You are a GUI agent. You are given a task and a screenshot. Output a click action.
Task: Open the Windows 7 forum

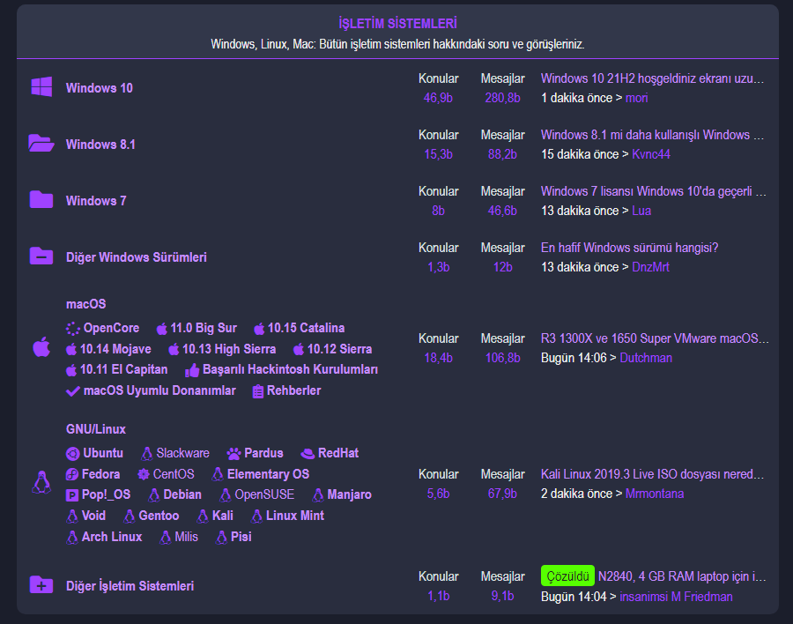tap(96, 200)
